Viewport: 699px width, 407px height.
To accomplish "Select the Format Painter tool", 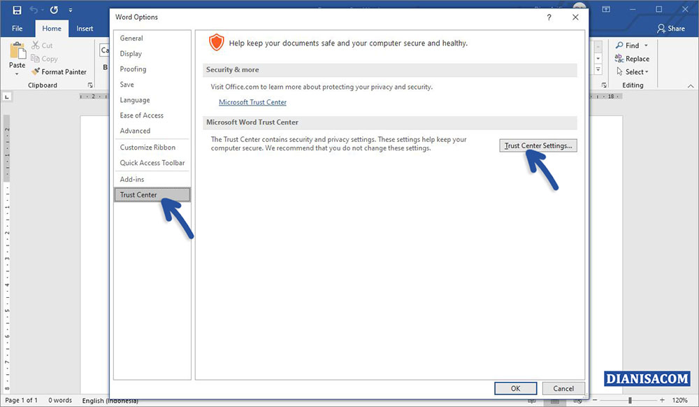I will (59, 71).
